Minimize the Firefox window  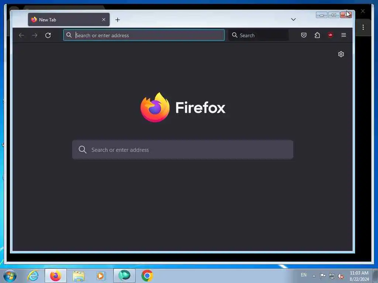point(322,15)
